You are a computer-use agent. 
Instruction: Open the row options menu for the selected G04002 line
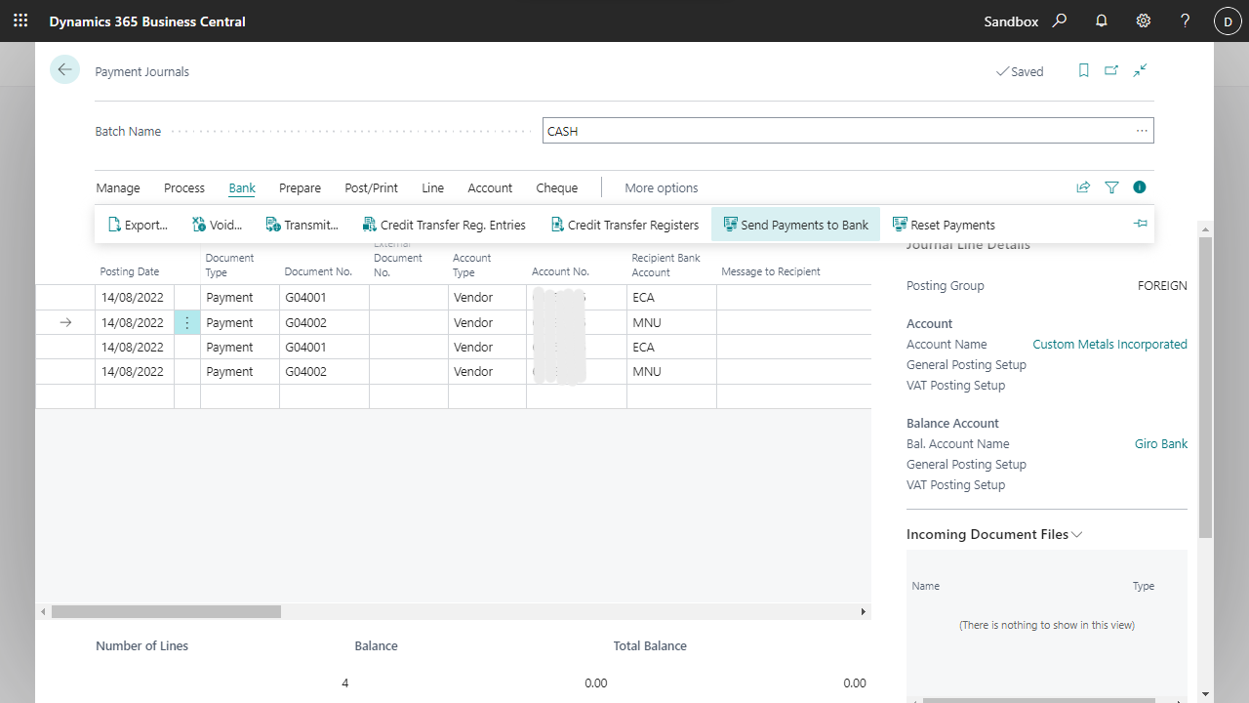tap(187, 322)
